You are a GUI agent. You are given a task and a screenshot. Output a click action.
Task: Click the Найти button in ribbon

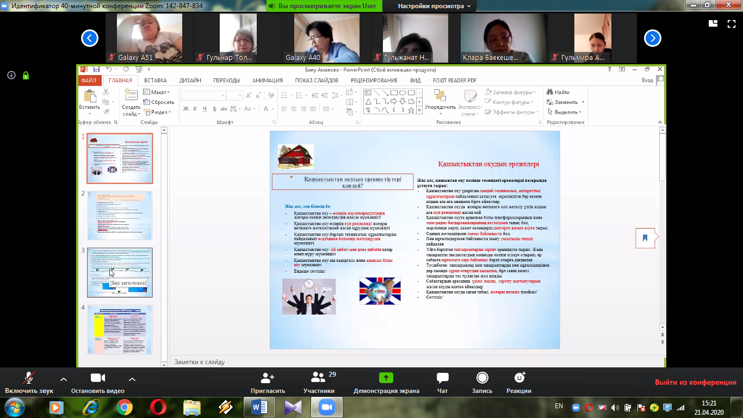point(558,93)
